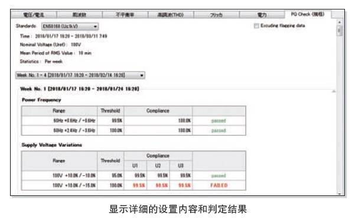Click the Nominal Voltage (Uref) line
355x222 pixels.
point(50,44)
